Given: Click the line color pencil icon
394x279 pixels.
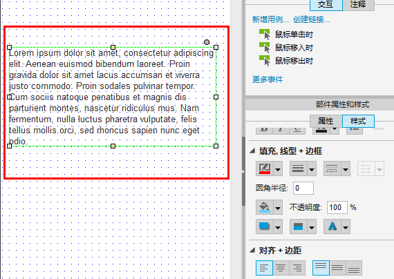Looking at the screenshot, I should click(x=265, y=169).
